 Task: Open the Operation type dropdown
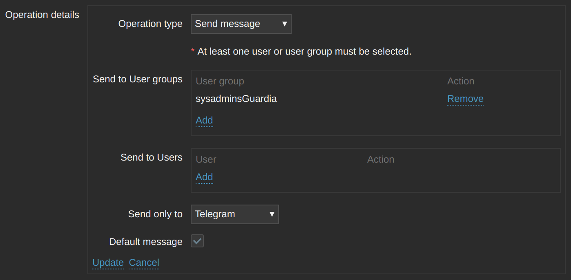point(241,24)
